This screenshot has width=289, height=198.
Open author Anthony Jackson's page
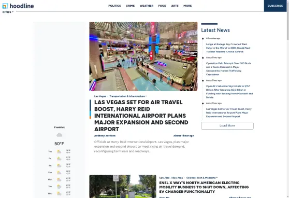[x=105, y=136]
